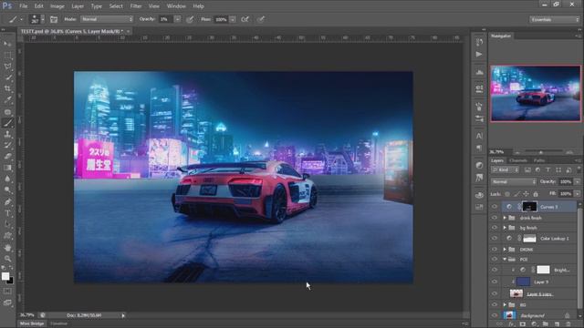The height and width of the screenshot is (328, 584).
Task: Create new adjustment layer icon
Action: (534, 324)
